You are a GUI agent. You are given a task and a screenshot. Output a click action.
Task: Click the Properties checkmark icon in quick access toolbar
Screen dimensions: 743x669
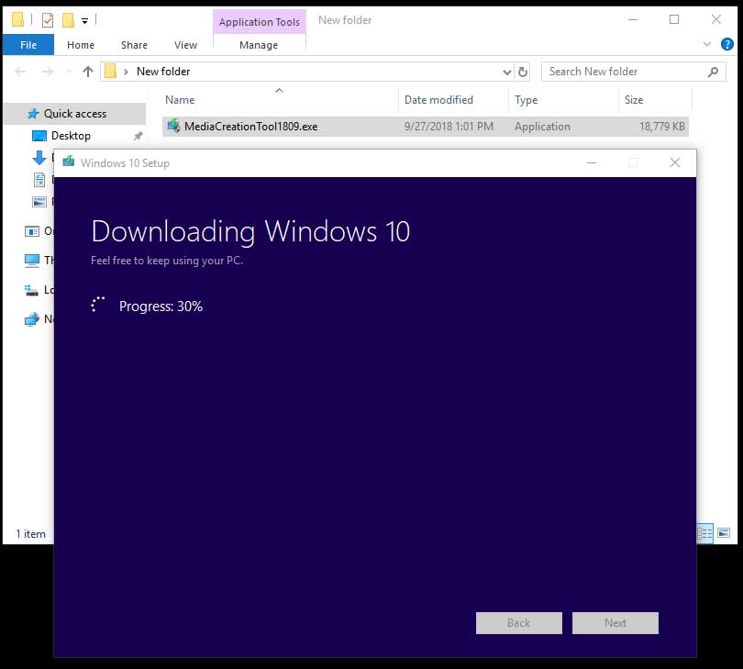pos(48,20)
